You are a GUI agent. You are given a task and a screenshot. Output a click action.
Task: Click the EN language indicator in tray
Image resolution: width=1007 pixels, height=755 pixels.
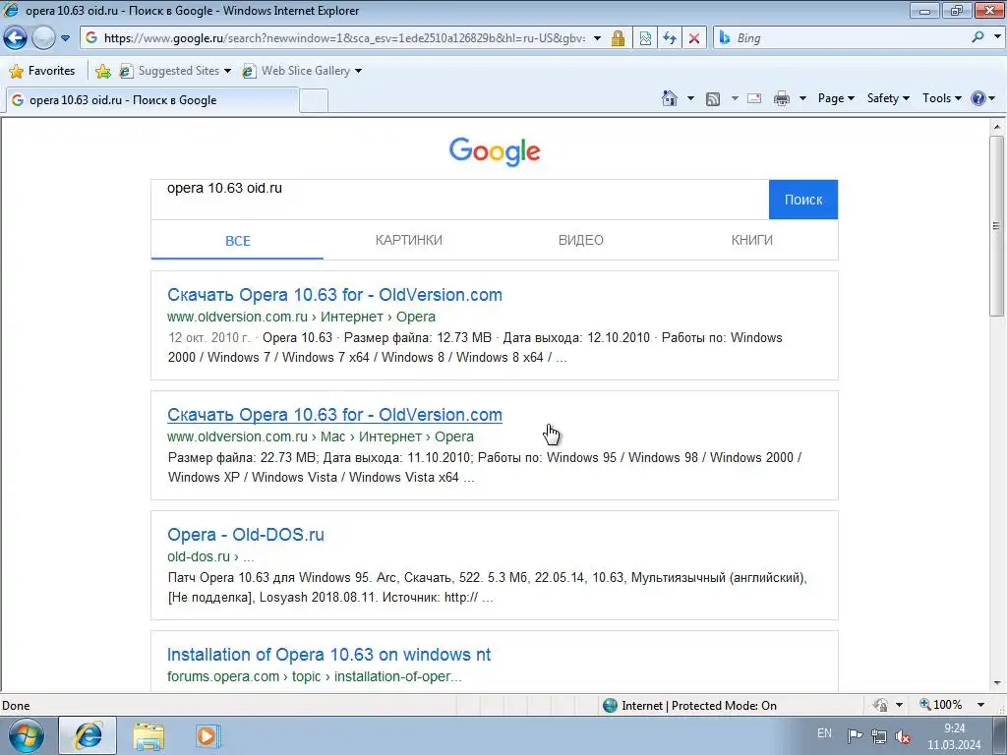[x=824, y=733]
